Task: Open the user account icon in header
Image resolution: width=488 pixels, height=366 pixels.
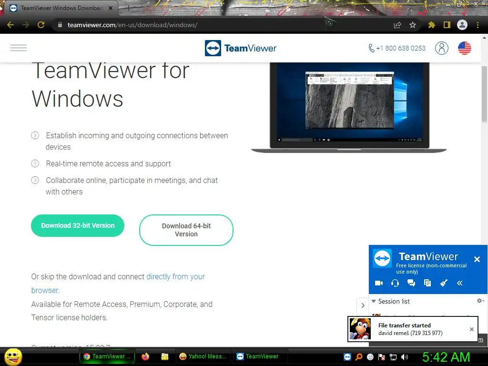Action: pos(442,48)
